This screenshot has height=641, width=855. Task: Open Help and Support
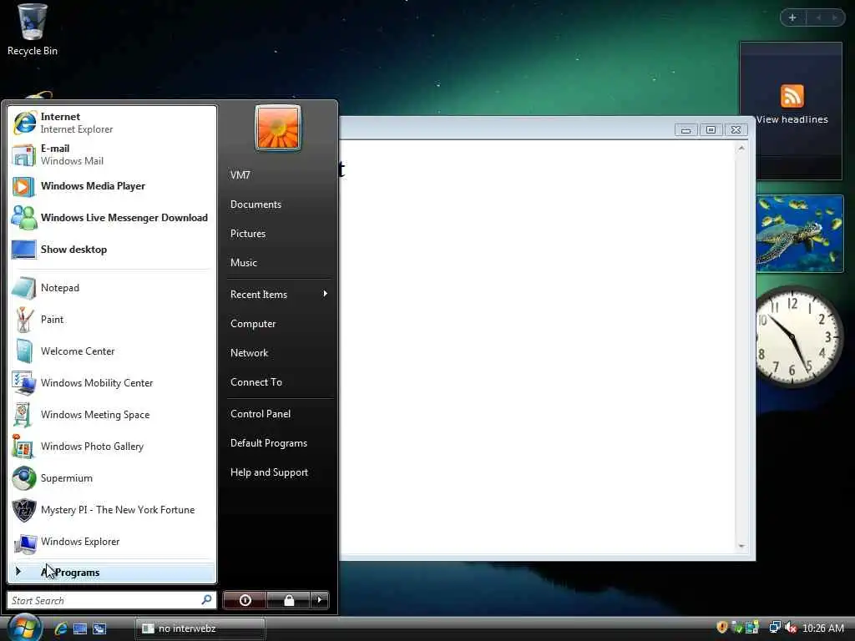click(x=279, y=472)
